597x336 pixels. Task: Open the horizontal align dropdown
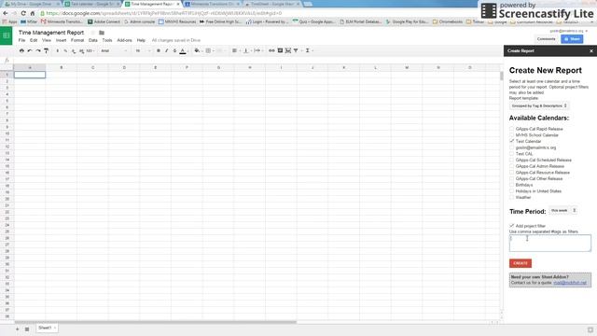tap(236, 50)
